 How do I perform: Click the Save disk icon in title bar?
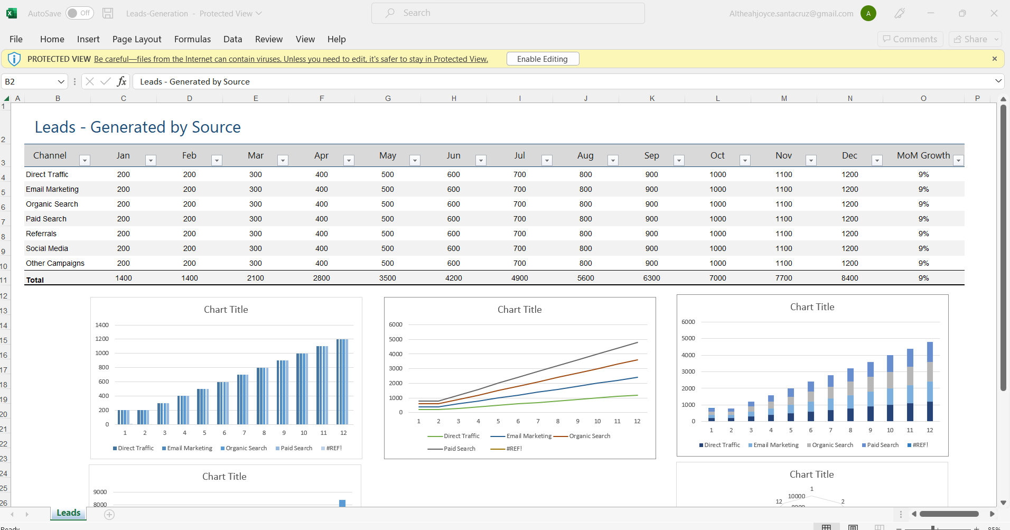(108, 14)
